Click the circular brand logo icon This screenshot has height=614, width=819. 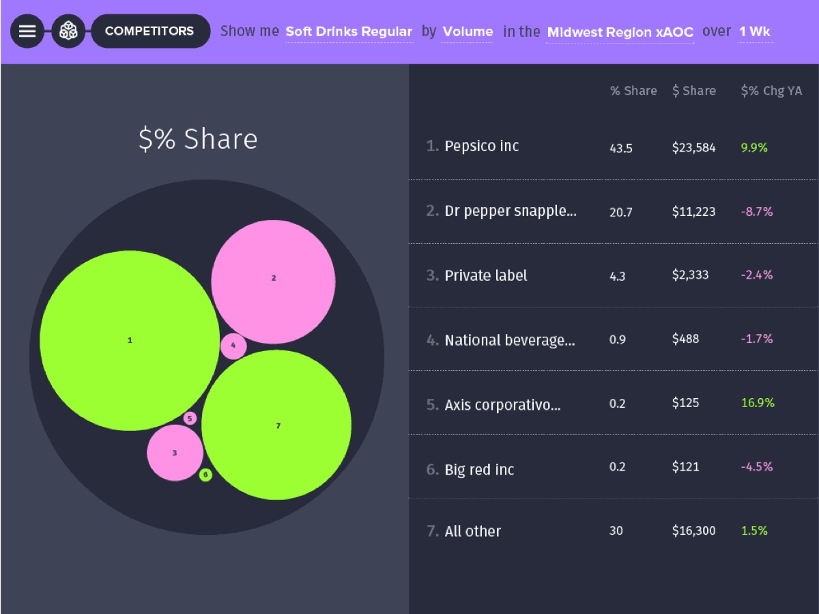pos(68,31)
